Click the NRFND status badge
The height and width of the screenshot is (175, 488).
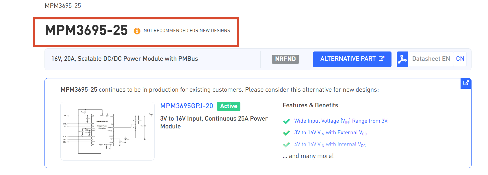tap(285, 59)
